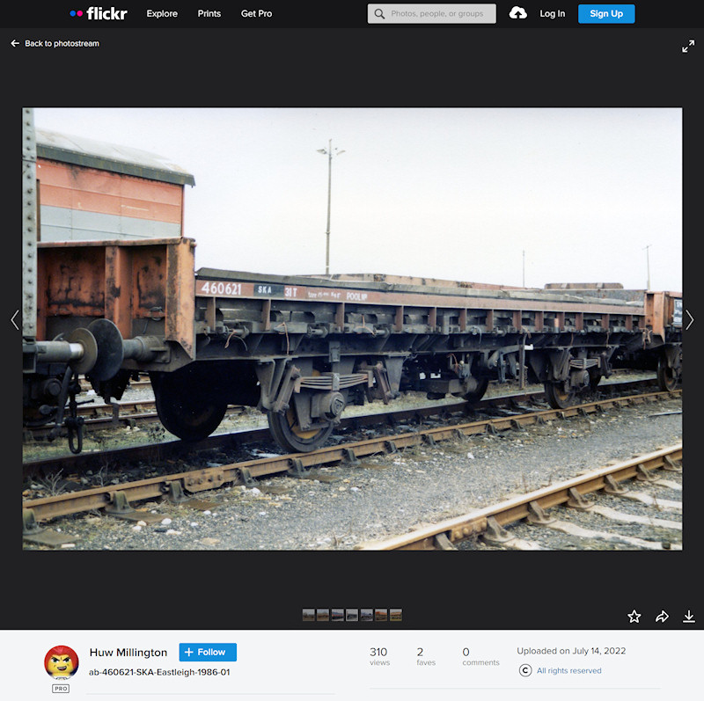The height and width of the screenshot is (701, 704).
Task: Open the All rights reserved link
Action: (x=568, y=670)
